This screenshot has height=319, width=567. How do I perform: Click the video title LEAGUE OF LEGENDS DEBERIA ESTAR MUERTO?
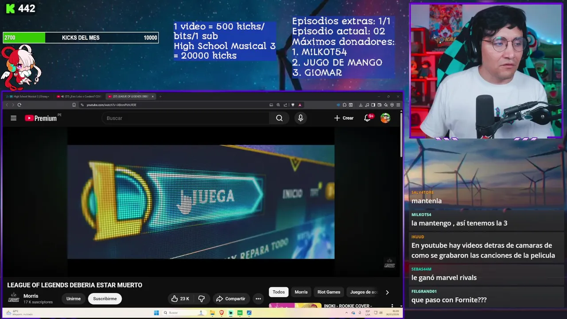[75, 285]
